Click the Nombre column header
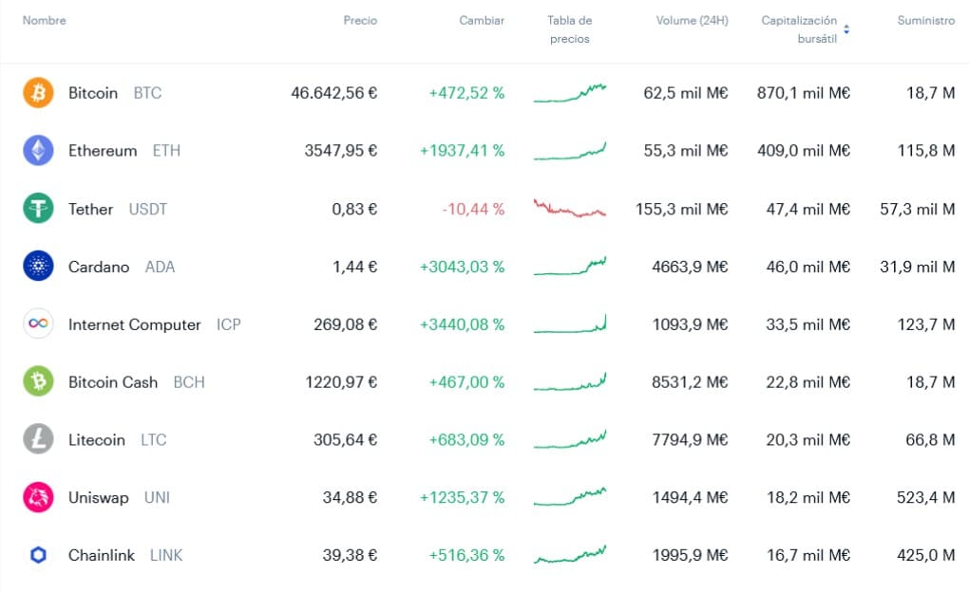Screen dimensions: 969x592 [44, 20]
